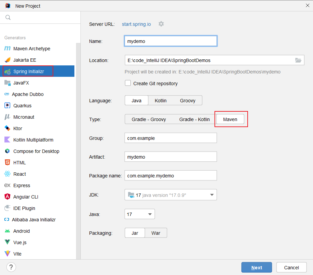313x275 pixels.
Task: Click the Spring Initializr leaf icon
Action: (7, 71)
